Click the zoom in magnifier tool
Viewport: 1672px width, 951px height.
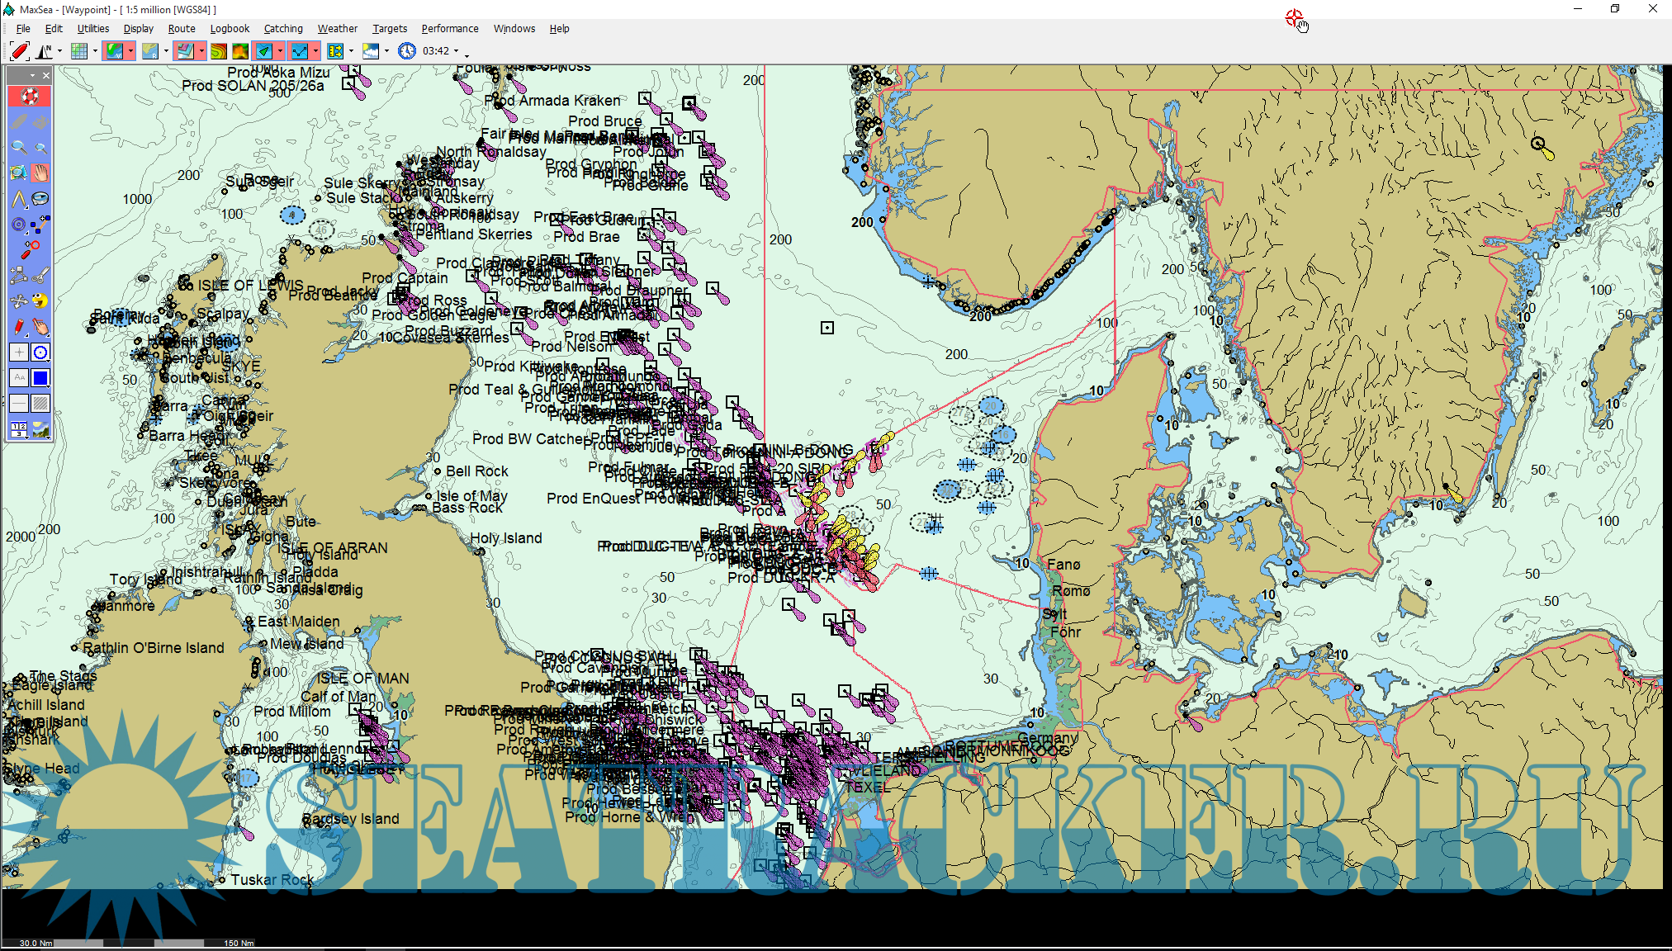click(19, 147)
